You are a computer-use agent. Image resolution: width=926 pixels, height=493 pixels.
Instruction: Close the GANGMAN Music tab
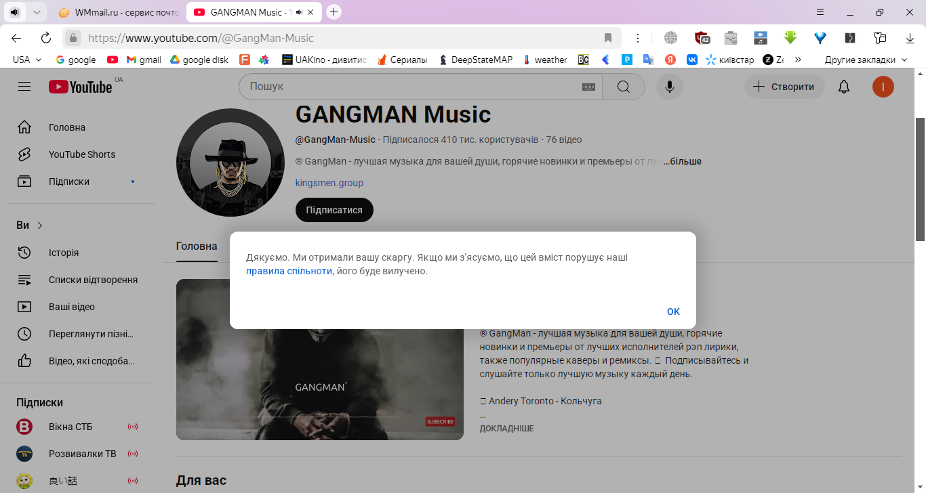click(311, 12)
